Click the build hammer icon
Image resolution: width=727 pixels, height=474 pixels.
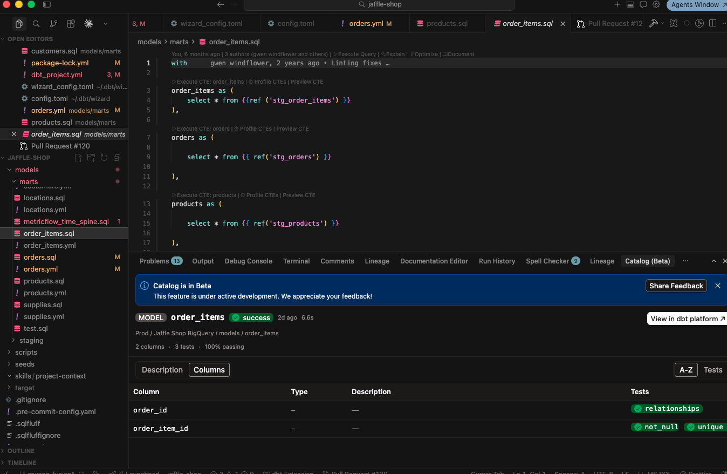(x=654, y=23)
